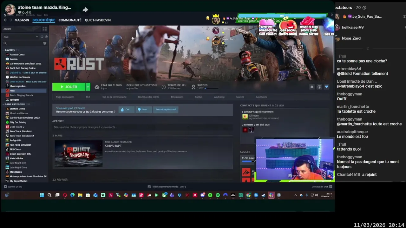Open the COMMUNAUTÉ tab

click(x=70, y=20)
